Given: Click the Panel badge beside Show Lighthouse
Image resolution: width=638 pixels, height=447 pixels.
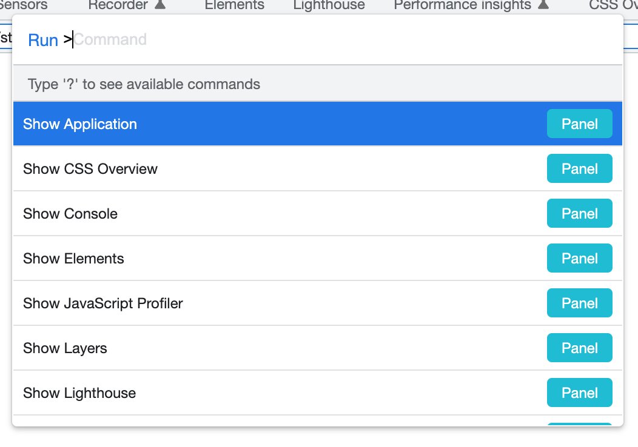Looking at the screenshot, I should click(x=579, y=392).
